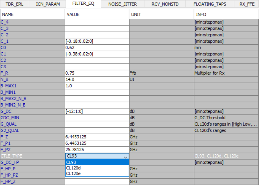Edit the F_P2 value 25.78125
259x185 pixels.
pos(97,150)
